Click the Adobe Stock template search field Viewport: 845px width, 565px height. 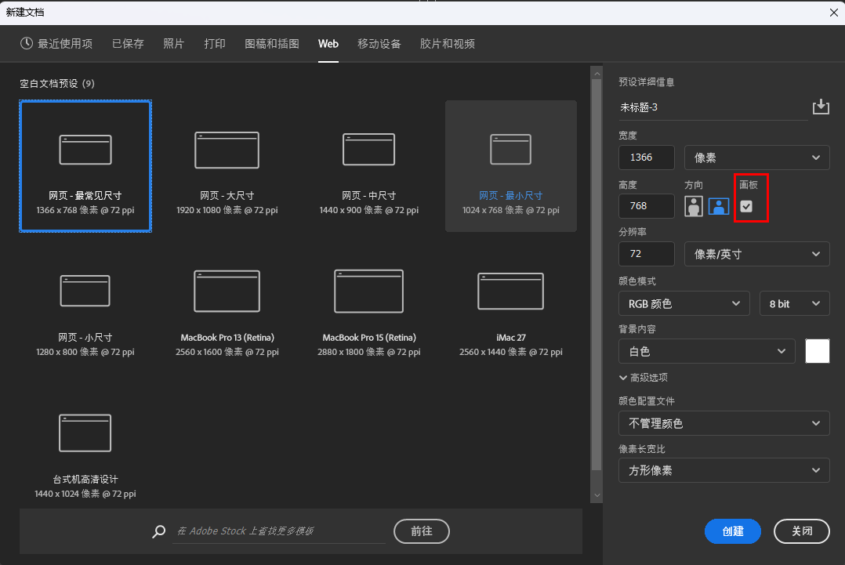[x=279, y=531]
